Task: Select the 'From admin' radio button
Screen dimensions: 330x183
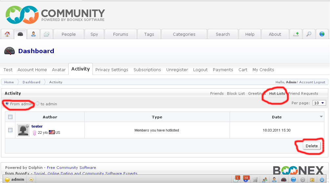Action: click(x=7, y=104)
